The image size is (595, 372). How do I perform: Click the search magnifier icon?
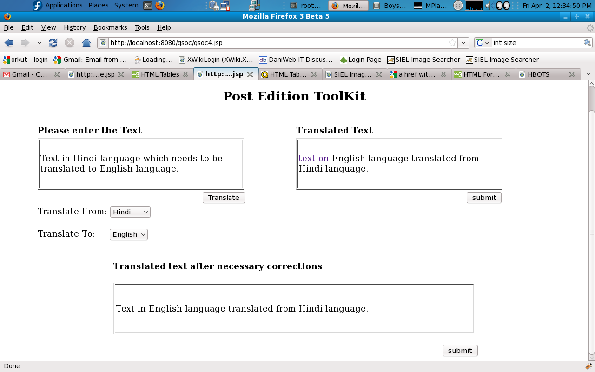coord(588,43)
